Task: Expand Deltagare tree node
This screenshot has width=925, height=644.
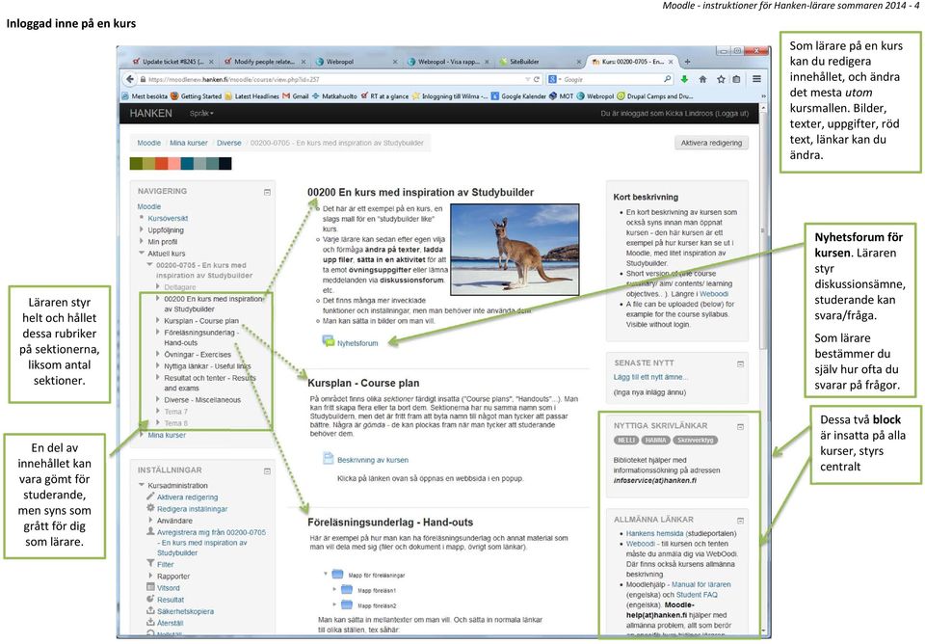Action: (157, 286)
